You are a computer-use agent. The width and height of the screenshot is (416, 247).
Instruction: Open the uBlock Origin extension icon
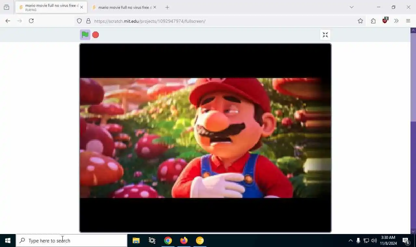385,20
